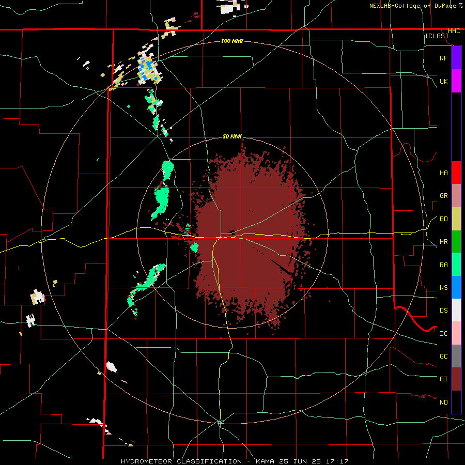The image size is (465, 465).
Task: Click the IC legend label
Action: tap(443, 333)
